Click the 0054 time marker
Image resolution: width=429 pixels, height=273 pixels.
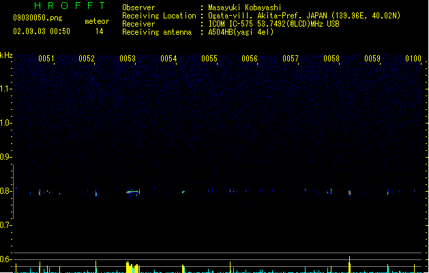[168, 59]
